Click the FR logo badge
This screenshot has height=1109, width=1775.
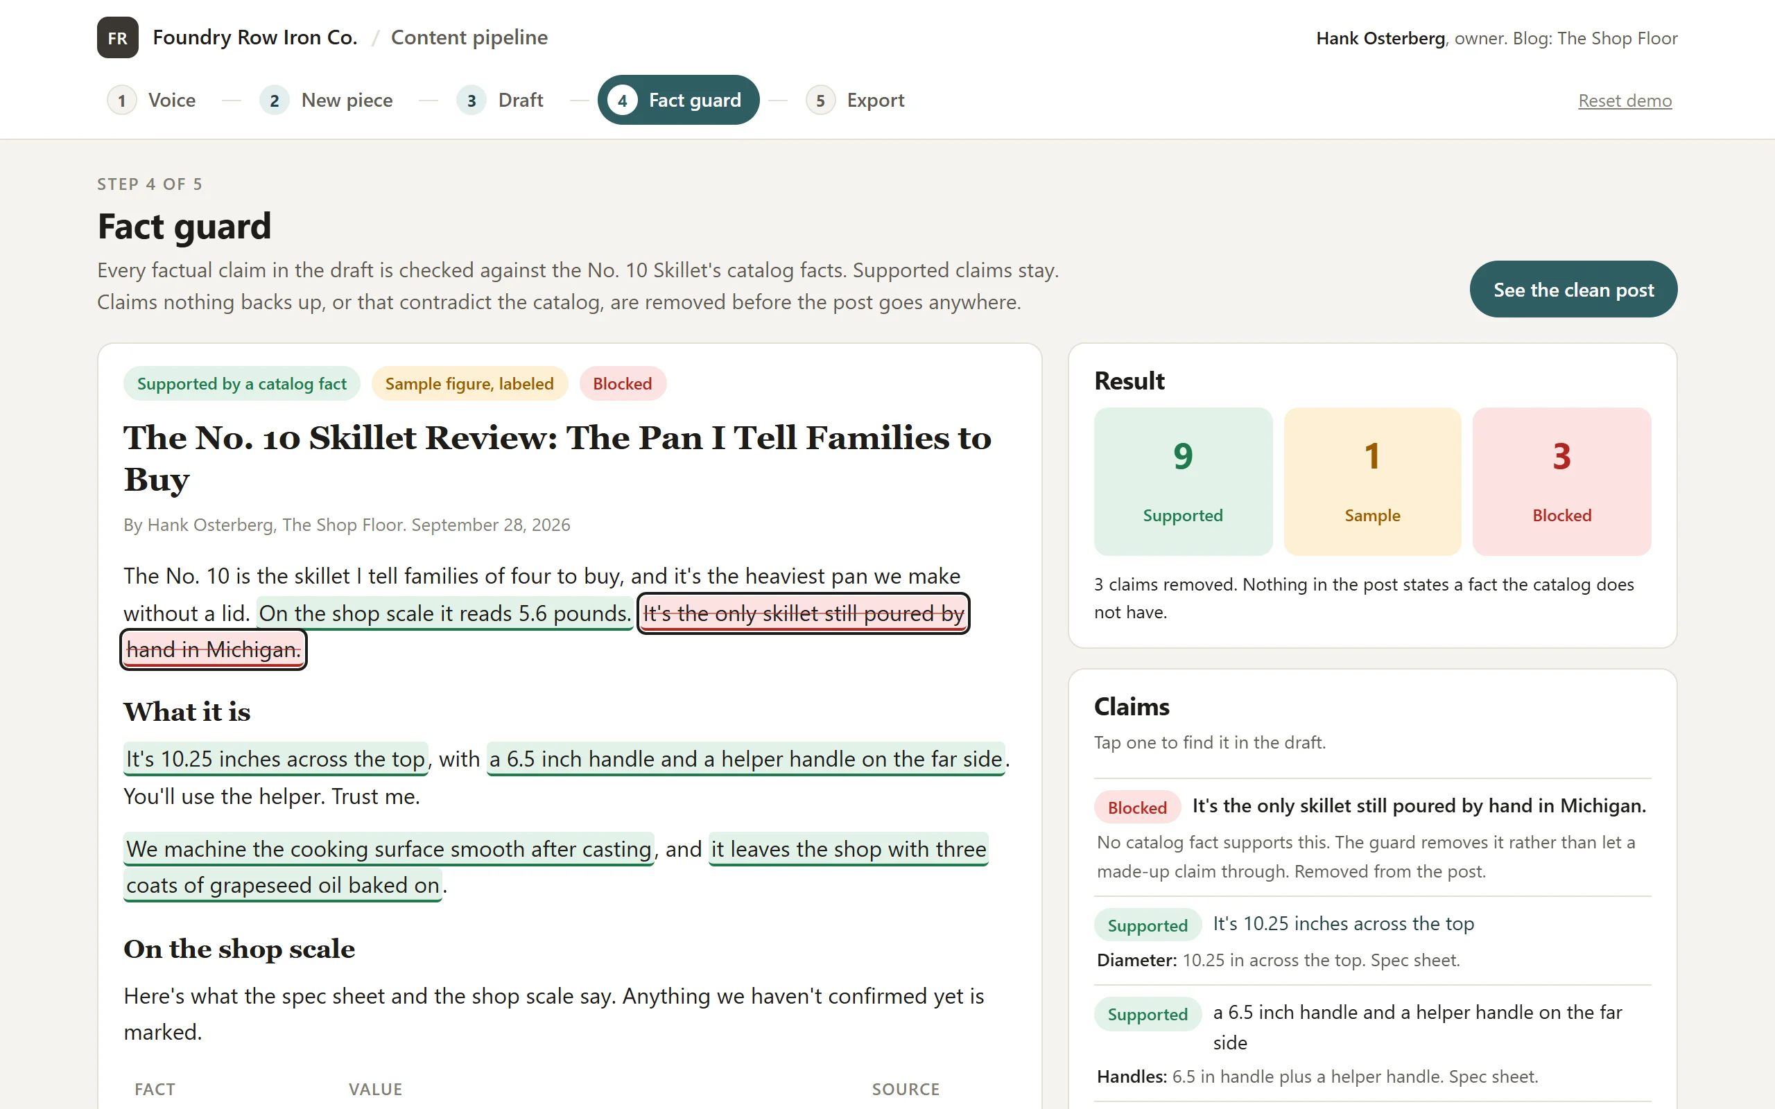(117, 37)
